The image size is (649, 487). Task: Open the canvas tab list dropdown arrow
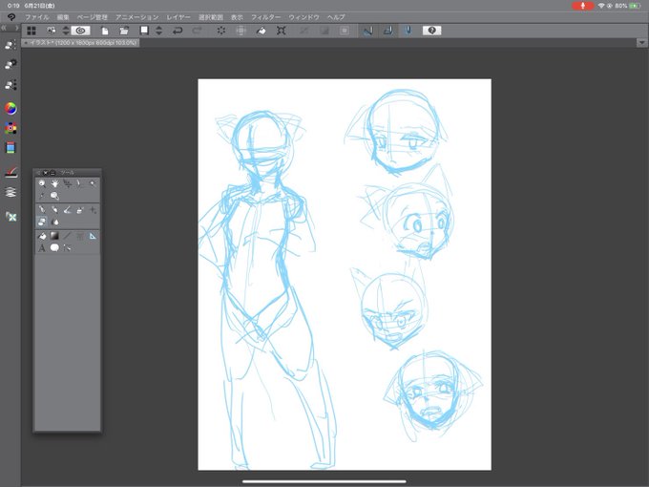tap(641, 42)
